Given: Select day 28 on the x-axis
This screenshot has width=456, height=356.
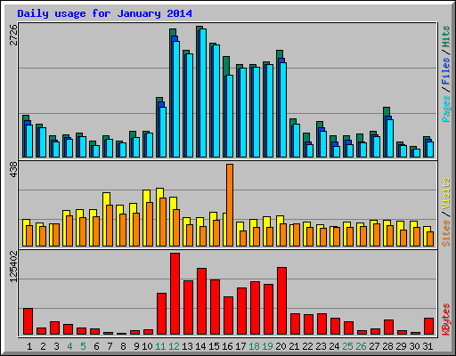Looking at the screenshot, I should tap(387, 346).
